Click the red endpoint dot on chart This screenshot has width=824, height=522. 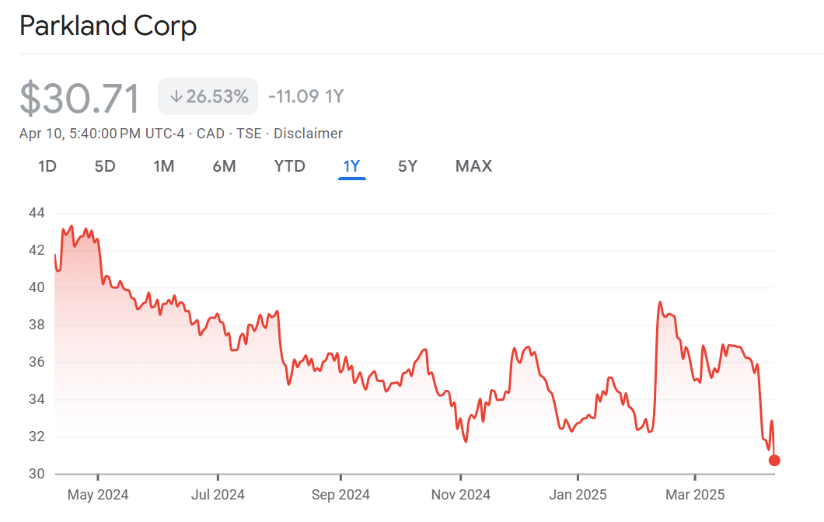[774, 461]
